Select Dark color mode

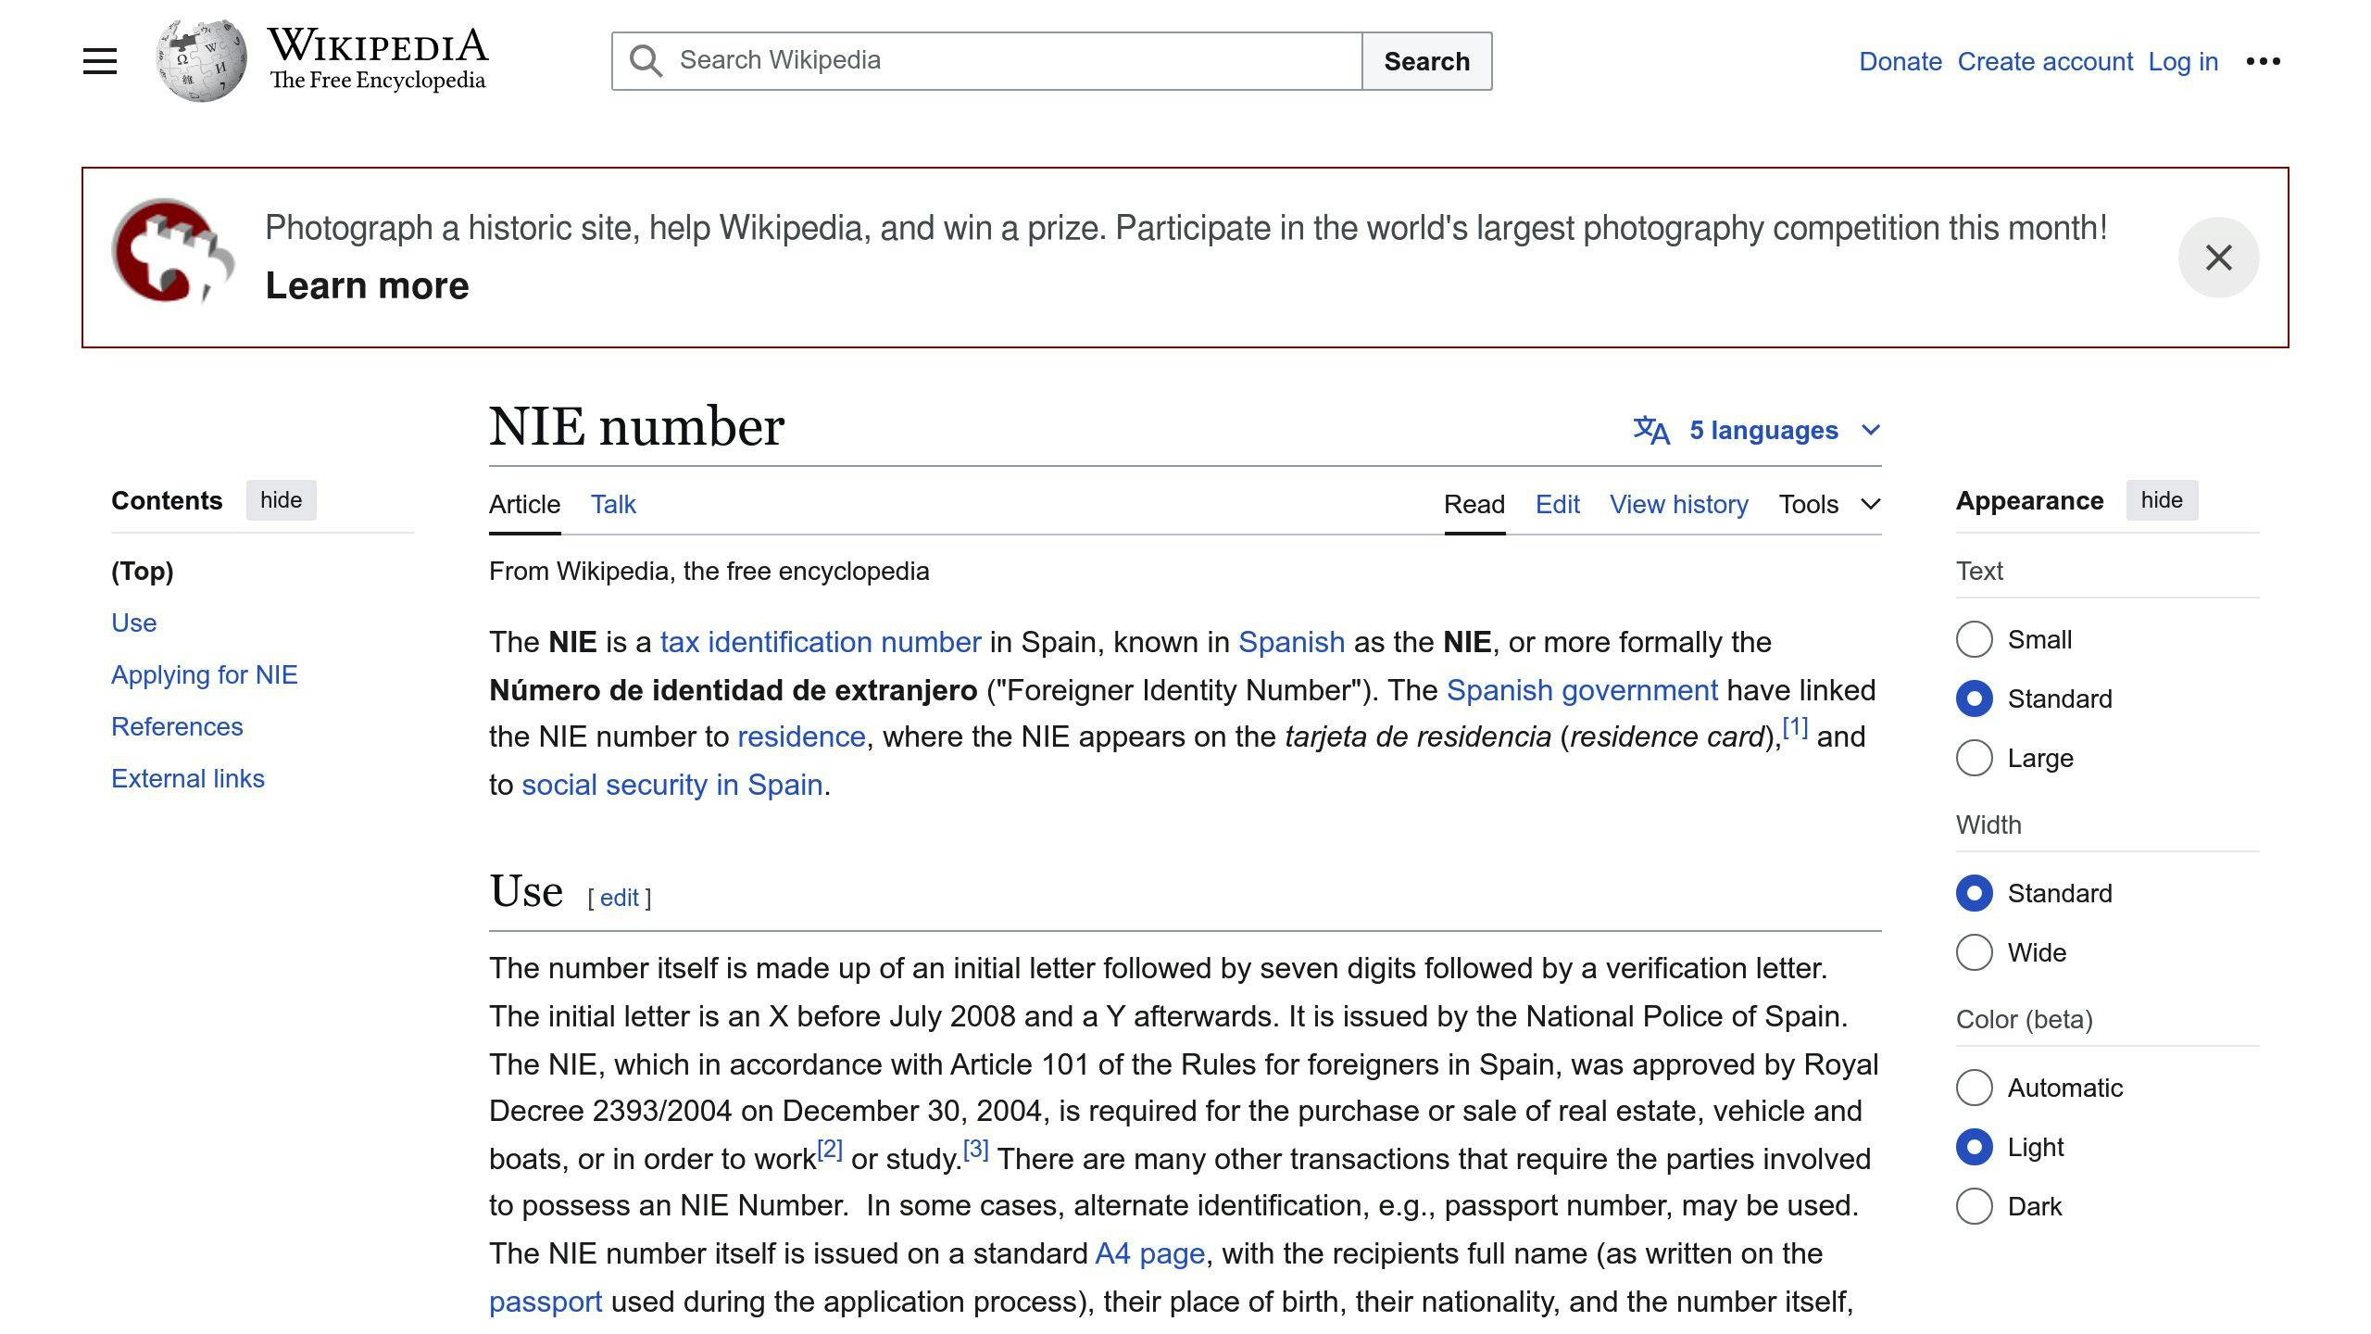coord(1974,1206)
